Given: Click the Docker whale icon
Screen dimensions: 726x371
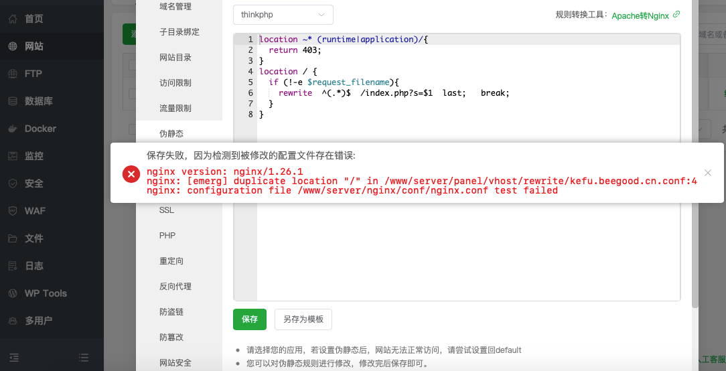Looking at the screenshot, I should click(x=13, y=129).
